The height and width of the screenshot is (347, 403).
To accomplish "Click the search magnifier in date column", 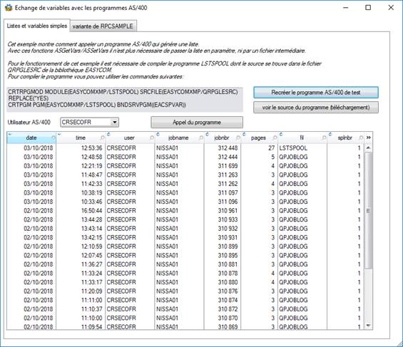I will pyautogui.click(x=53, y=138).
